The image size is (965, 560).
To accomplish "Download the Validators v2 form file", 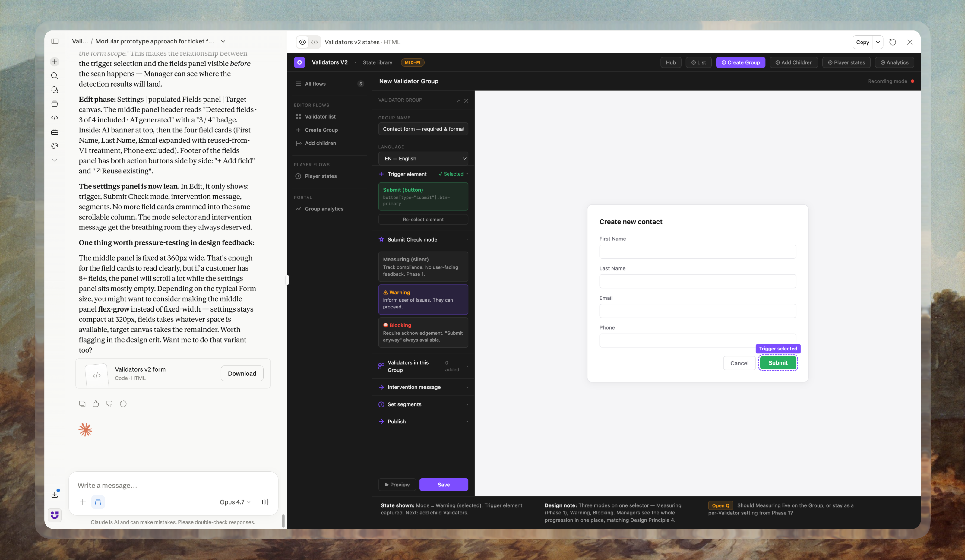I will (x=242, y=373).
